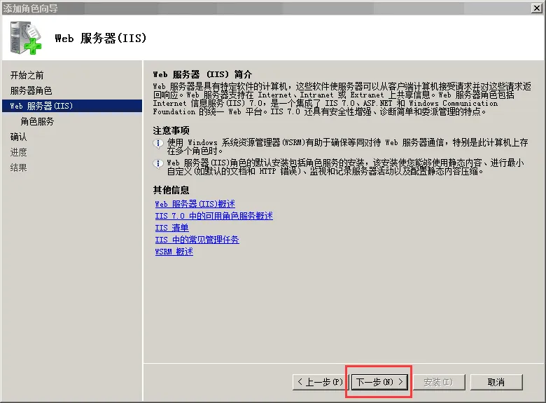The height and width of the screenshot is (403, 546).
Task: Click the Web 服务器(IIS) header title
Action: (x=101, y=38)
